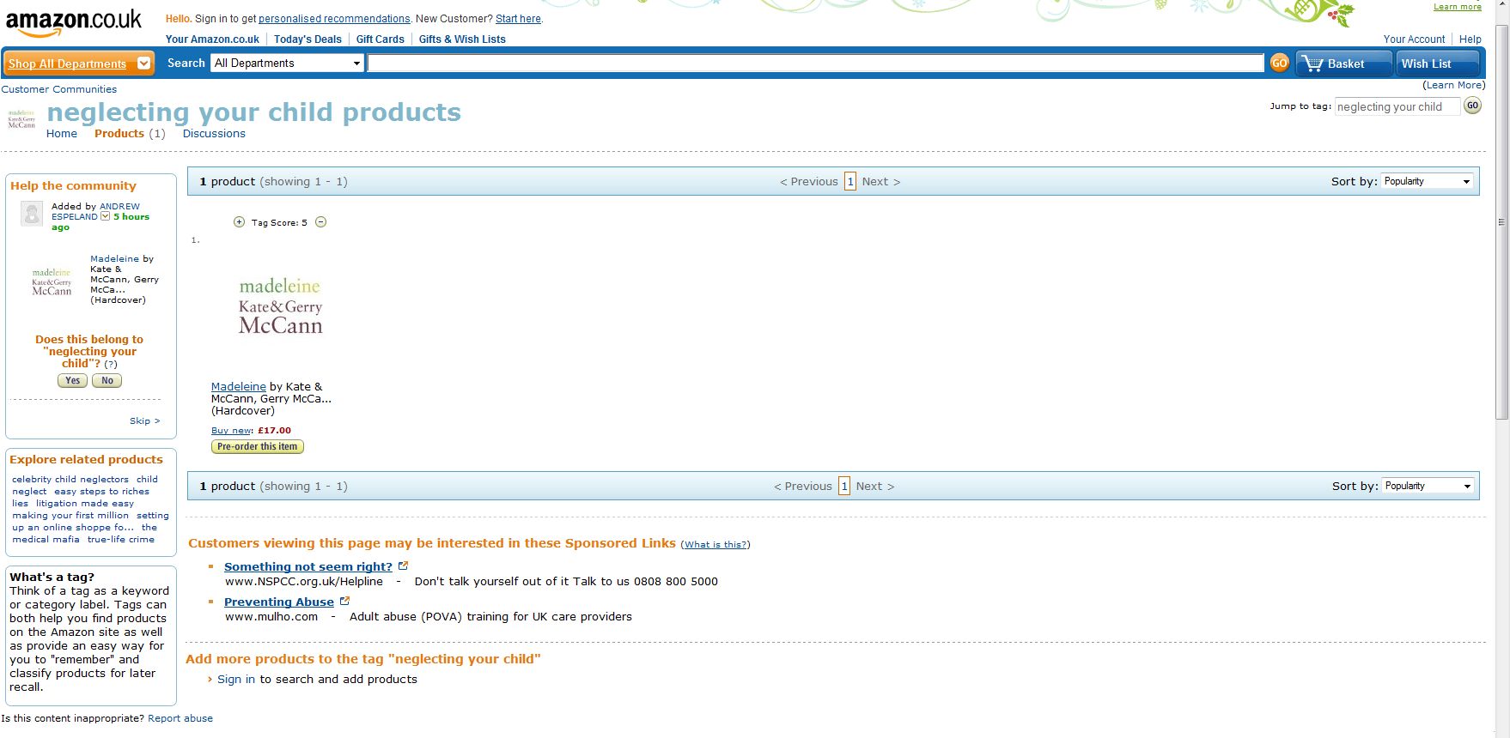
Task: Answer Yes to tag belonging question
Action: [x=72, y=381]
